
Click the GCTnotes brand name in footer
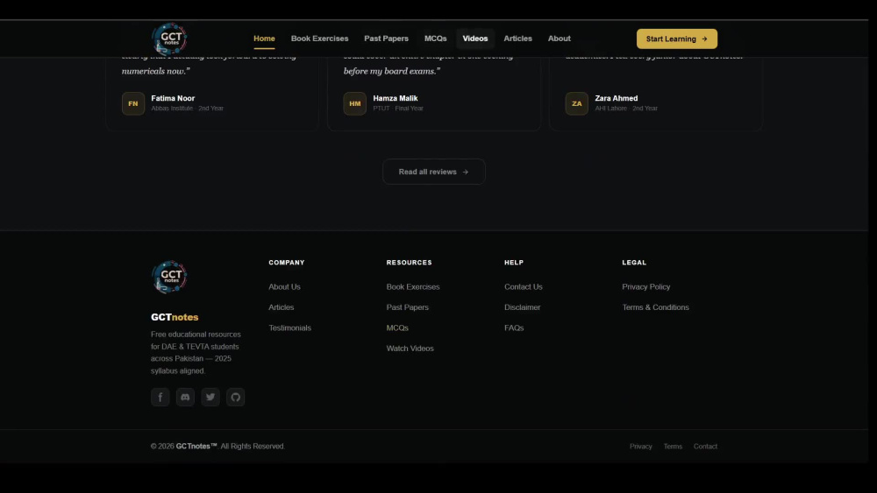tap(175, 317)
